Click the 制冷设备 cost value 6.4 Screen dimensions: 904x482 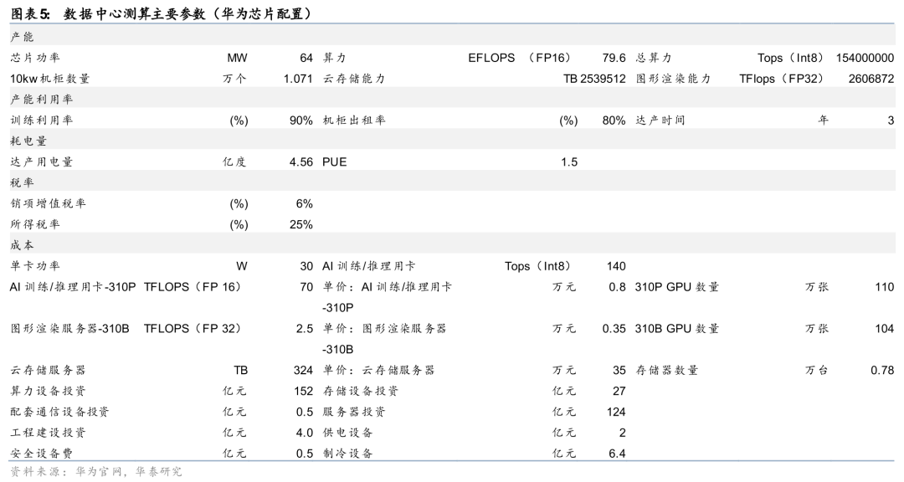pos(617,454)
